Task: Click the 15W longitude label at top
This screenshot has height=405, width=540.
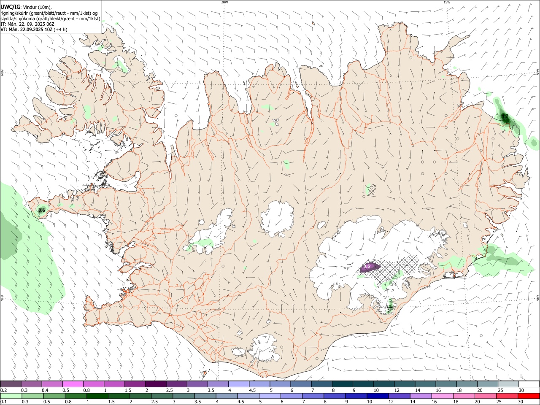Action: (447, 2)
